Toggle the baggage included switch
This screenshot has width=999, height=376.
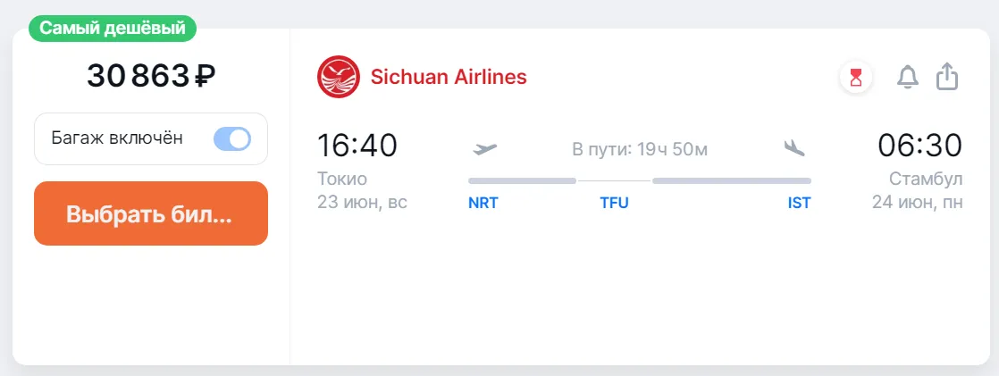[x=232, y=138]
